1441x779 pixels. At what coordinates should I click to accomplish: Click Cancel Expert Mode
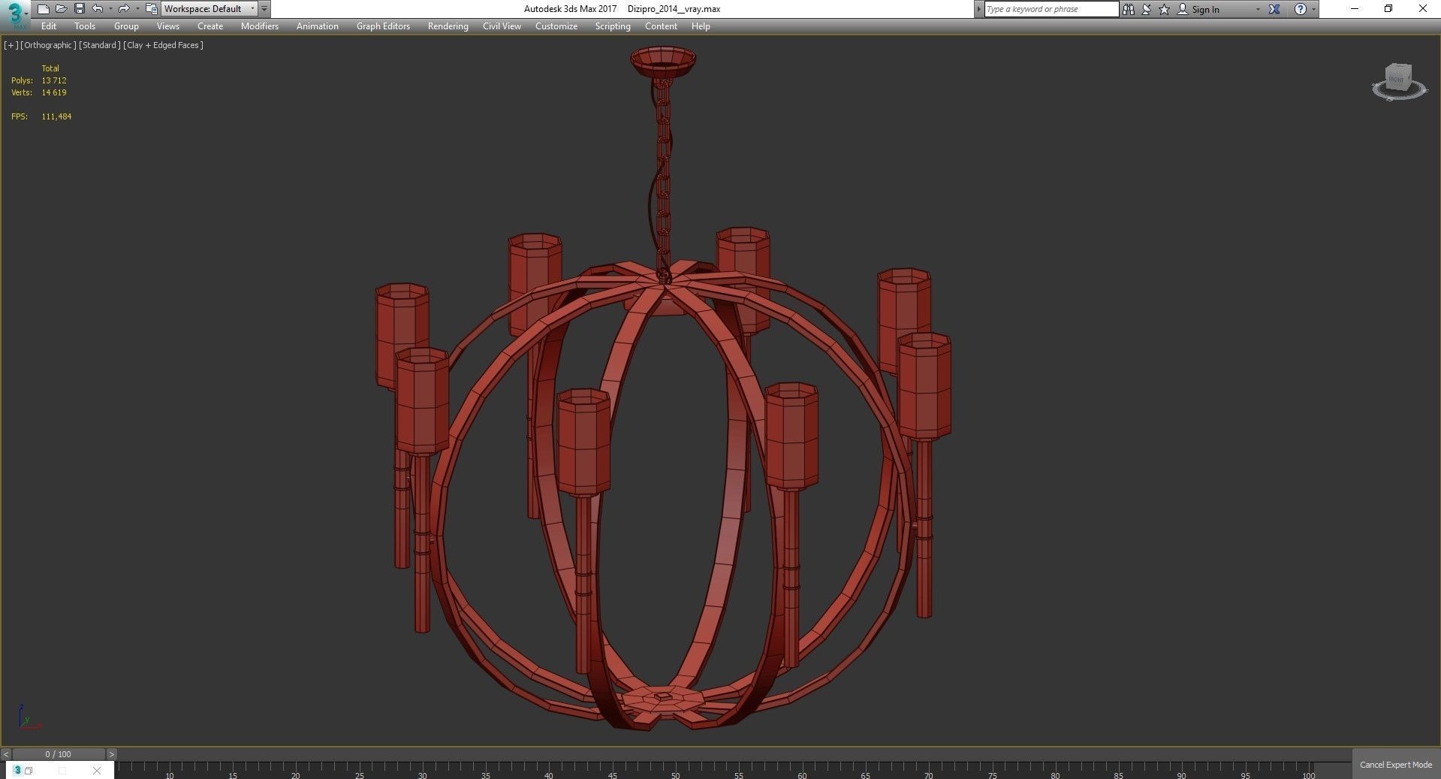[x=1396, y=764]
